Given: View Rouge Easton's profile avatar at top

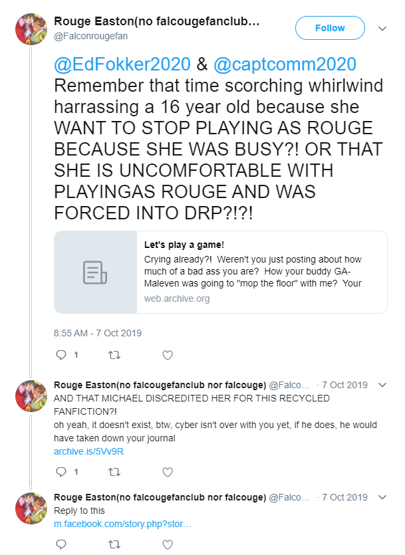Looking at the screenshot, I should pos(31,29).
